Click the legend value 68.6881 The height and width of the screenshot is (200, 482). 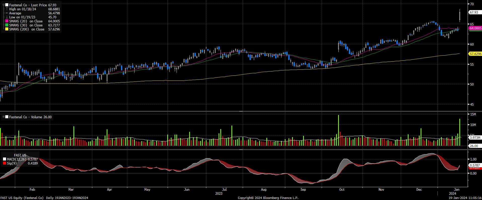pos(54,9)
